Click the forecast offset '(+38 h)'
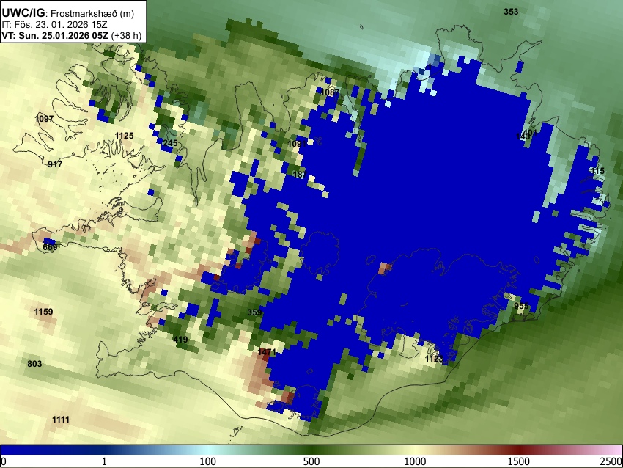Screen dimensions: 623x468 (126, 35)
